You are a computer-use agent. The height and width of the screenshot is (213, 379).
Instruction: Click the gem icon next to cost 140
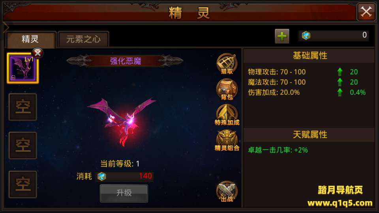[x=102, y=176]
